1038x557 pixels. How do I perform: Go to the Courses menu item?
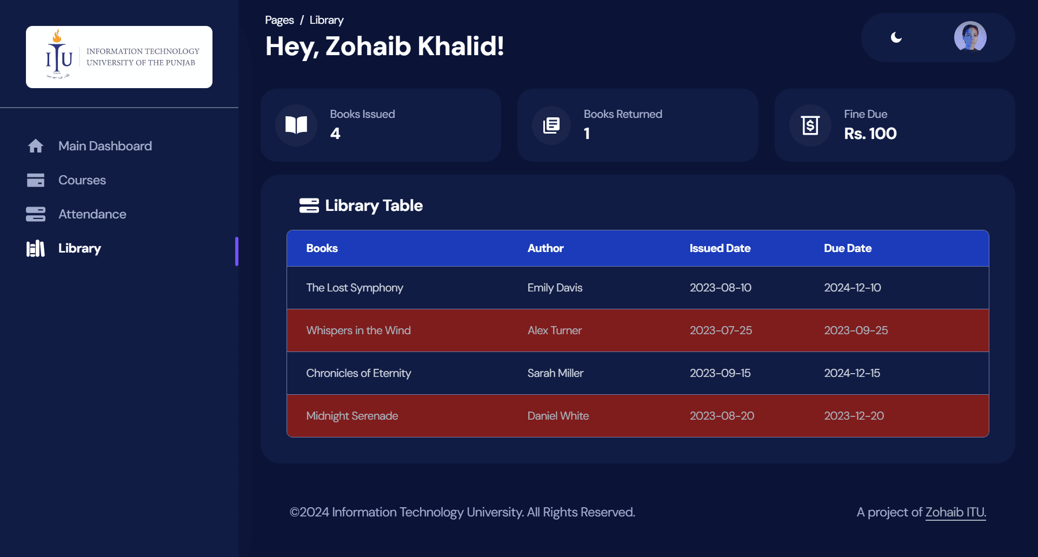coord(82,180)
